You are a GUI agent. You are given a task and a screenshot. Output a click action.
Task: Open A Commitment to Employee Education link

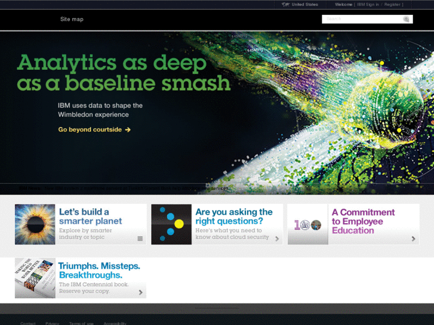tap(363, 221)
